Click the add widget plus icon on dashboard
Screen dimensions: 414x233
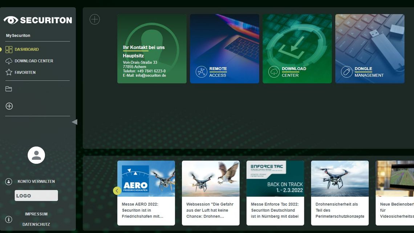point(94,20)
